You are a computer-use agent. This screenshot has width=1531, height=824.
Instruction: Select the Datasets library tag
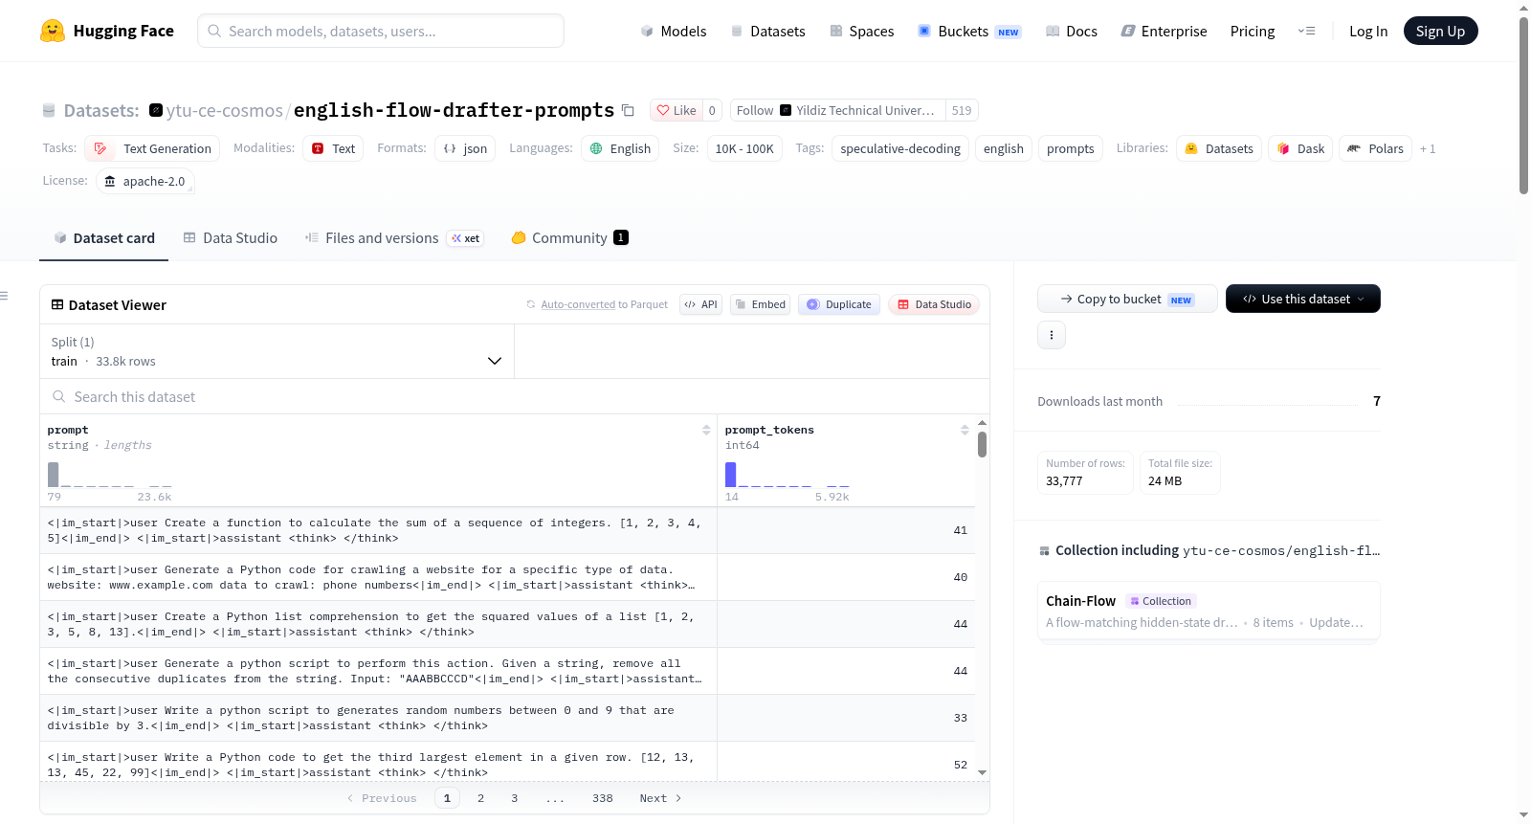coord(1219,148)
